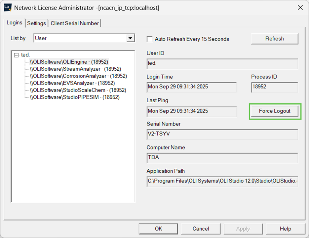Open Help for this dialog

(286, 229)
